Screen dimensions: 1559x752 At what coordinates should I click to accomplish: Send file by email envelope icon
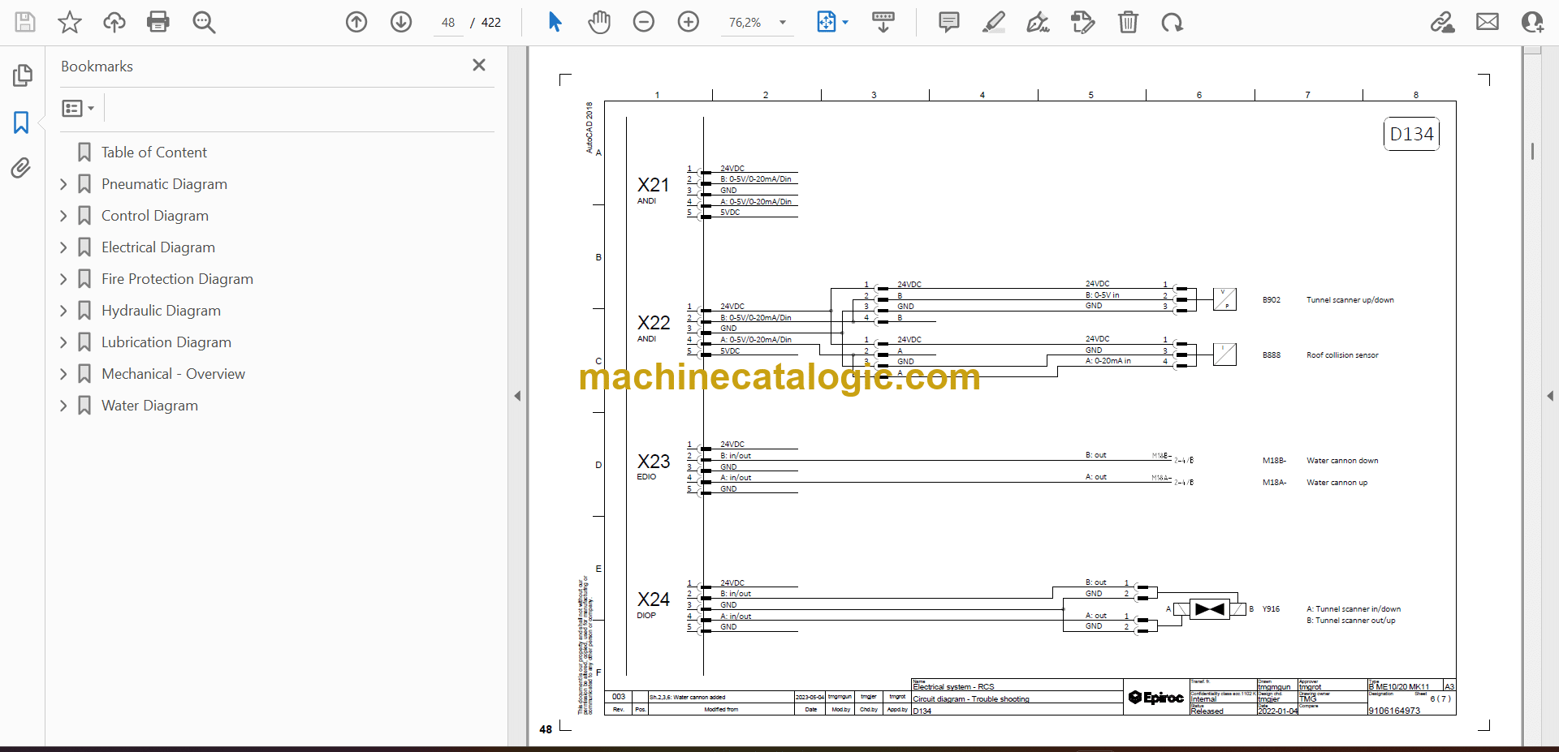click(1488, 22)
